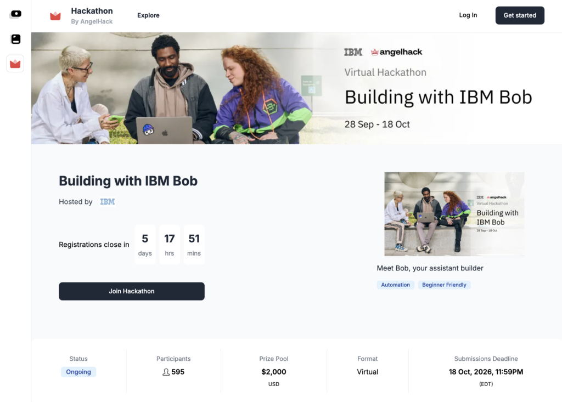This screenshot has height=402, width=562.
Task: Click the Prize Pool label
Action: 274,359
